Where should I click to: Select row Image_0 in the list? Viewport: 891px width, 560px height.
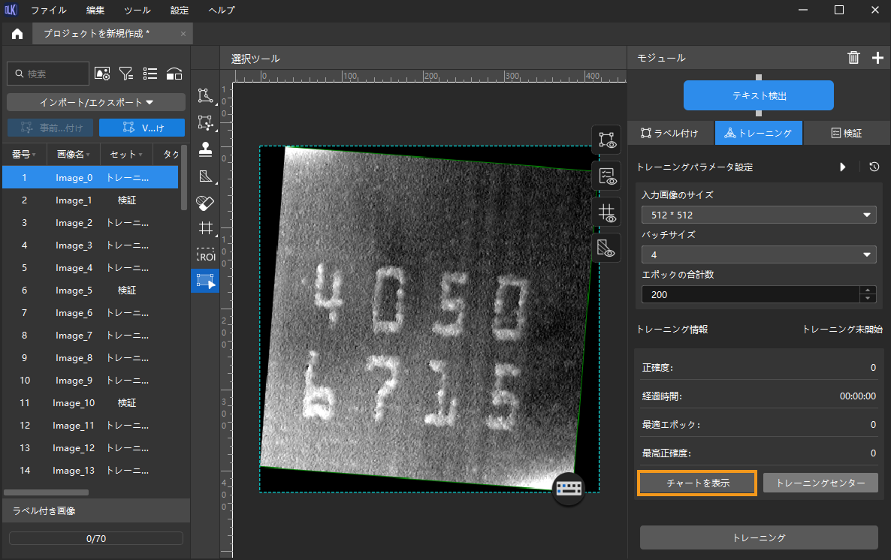pos(90,177)
